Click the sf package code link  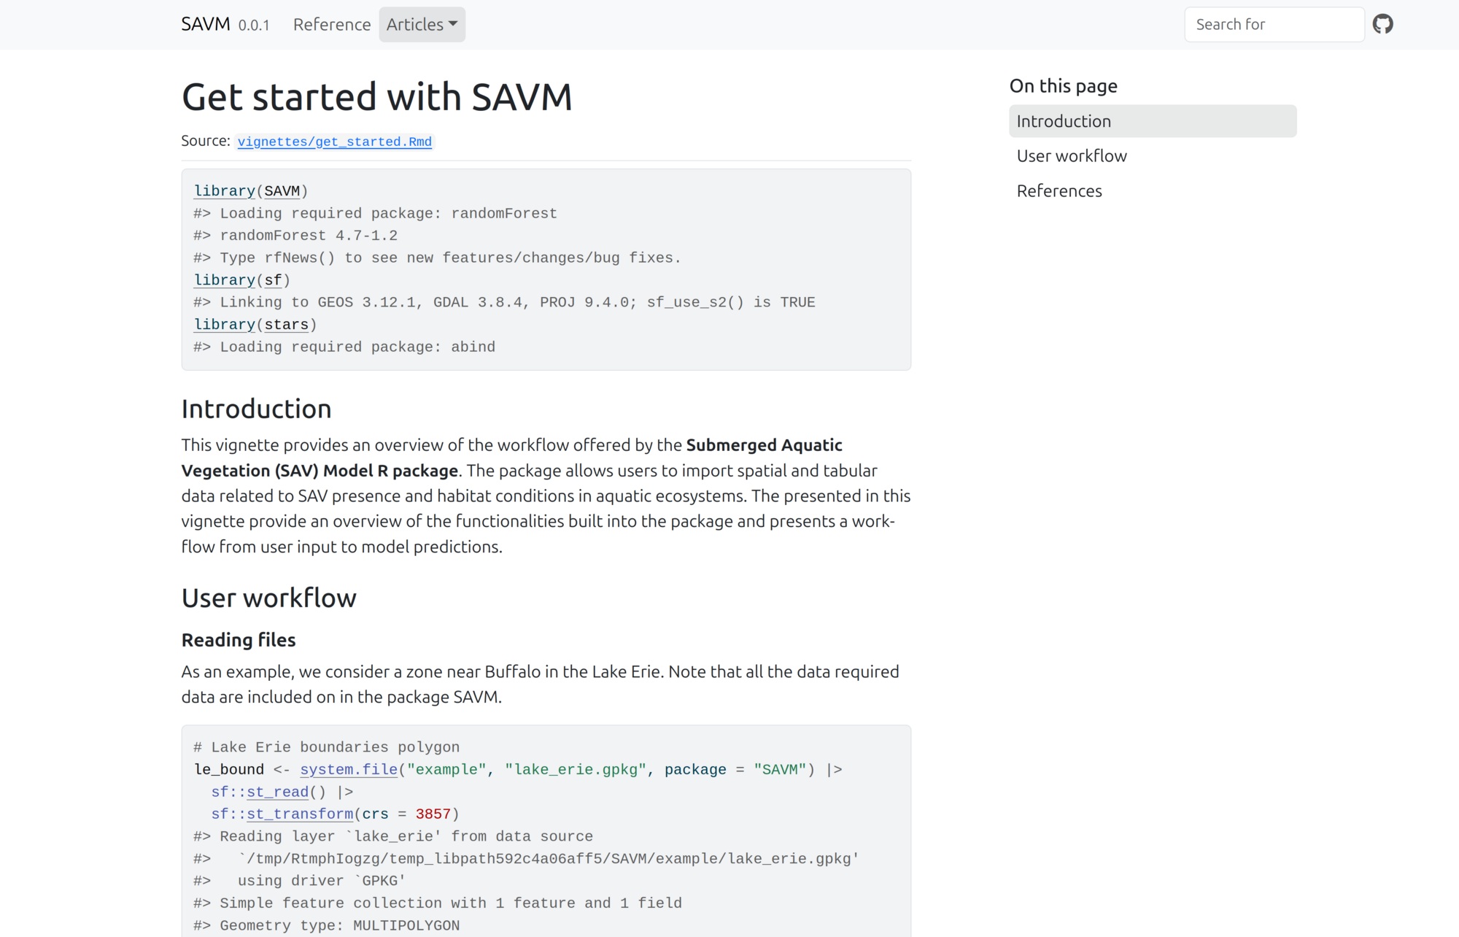point(273,280)
